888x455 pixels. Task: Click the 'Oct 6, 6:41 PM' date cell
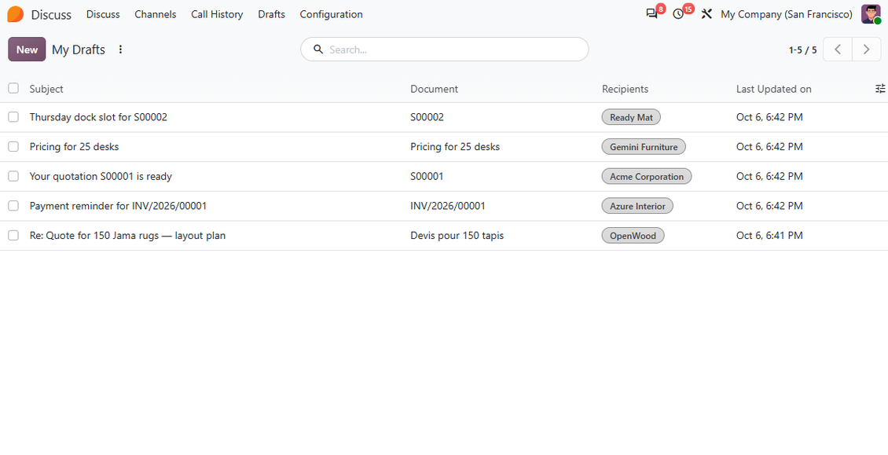[769, 235]
